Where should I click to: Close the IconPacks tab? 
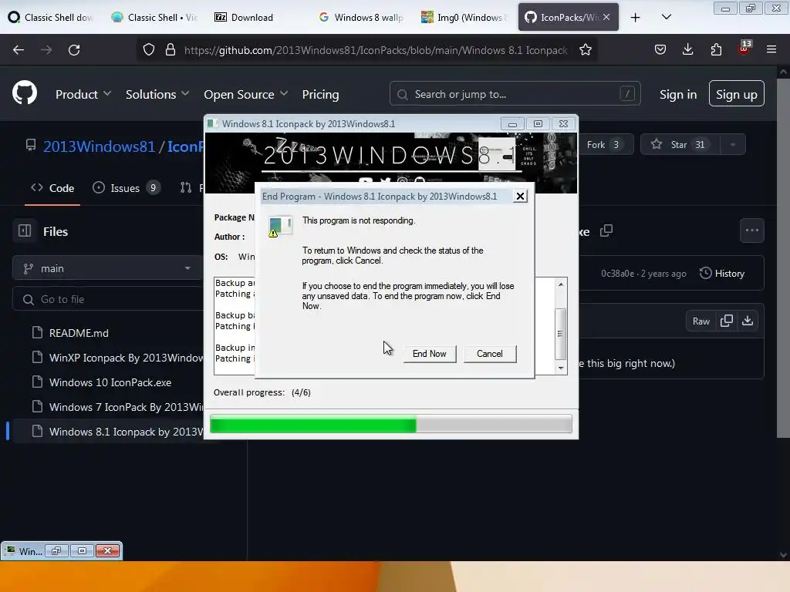606,17
